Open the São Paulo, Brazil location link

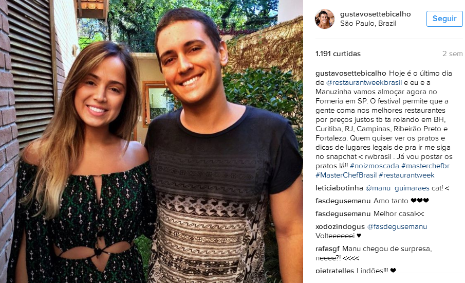[x=368, y=24]
